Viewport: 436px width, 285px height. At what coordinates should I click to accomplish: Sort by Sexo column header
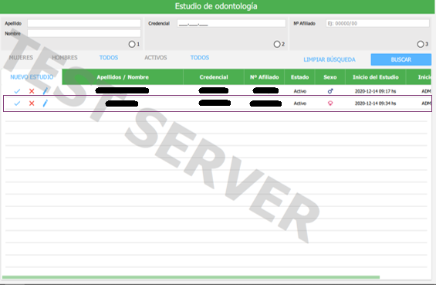[x=330, y=77]
